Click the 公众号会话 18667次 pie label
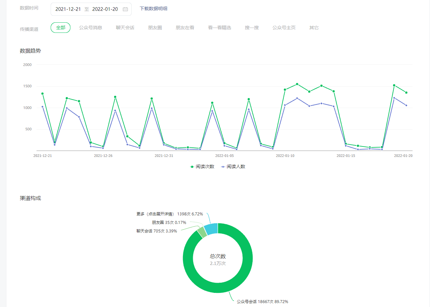 tap(262, 301)
